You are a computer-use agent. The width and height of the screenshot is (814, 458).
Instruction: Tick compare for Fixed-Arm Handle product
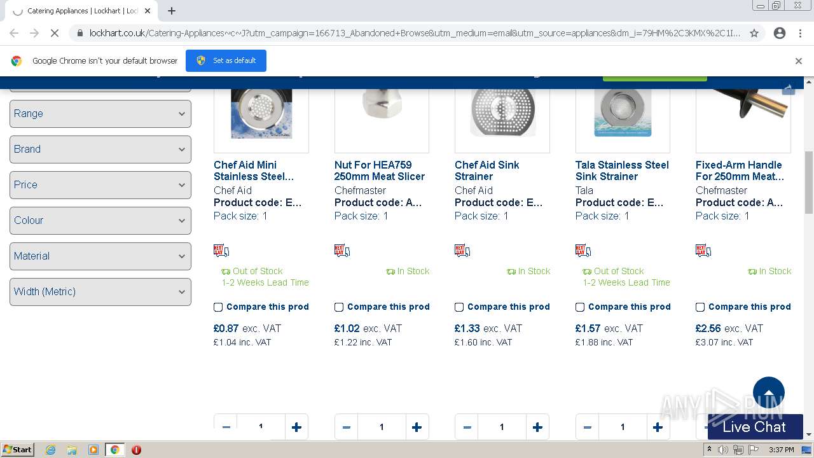click(700, 307)
